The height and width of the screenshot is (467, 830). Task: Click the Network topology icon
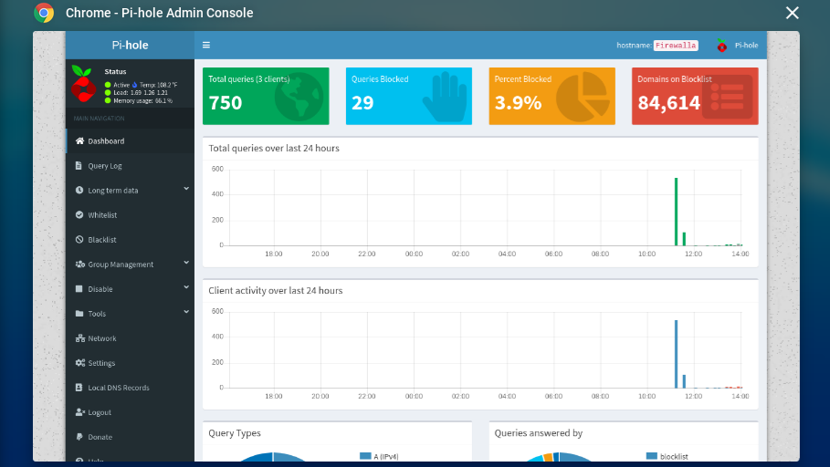point(80,338)
